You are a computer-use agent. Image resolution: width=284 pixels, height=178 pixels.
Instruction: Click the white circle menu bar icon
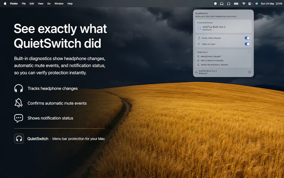point(215,4)
